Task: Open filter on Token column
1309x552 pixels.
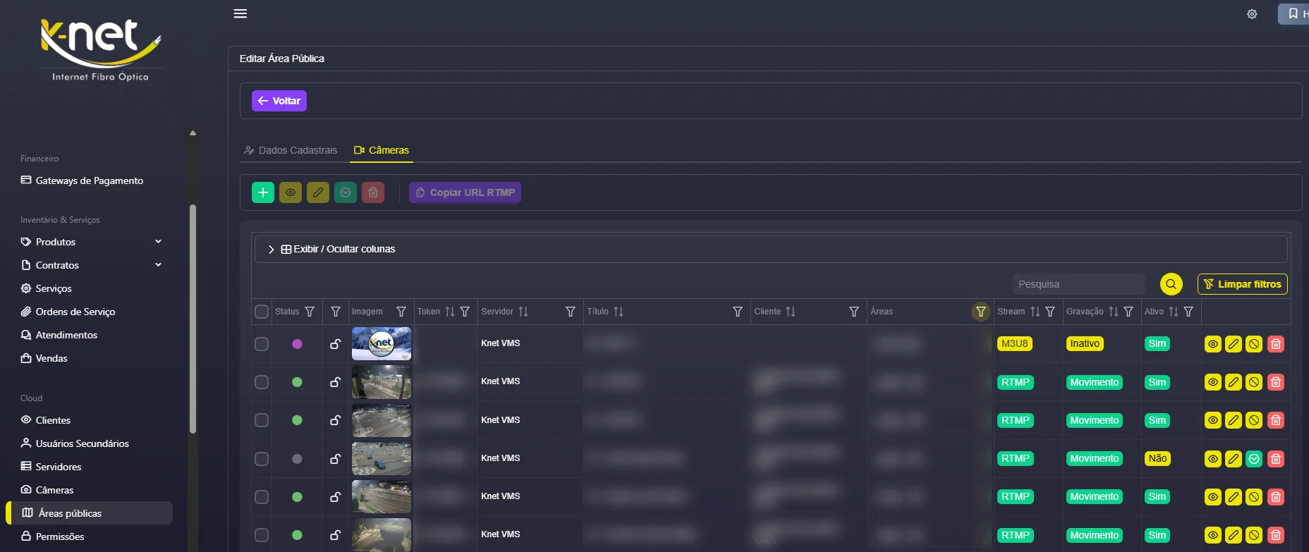Action: tap(465, 312)
